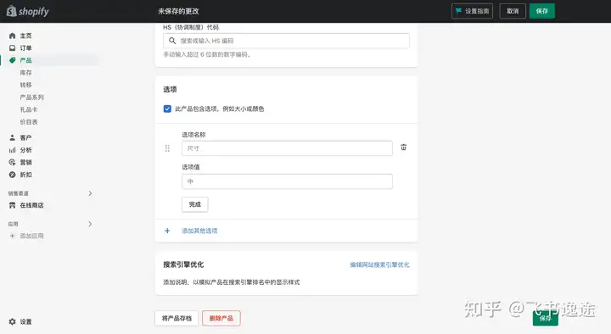611x334 pixels.
Task: Open 产品系列 collections submenu
Action: point(31,97)
